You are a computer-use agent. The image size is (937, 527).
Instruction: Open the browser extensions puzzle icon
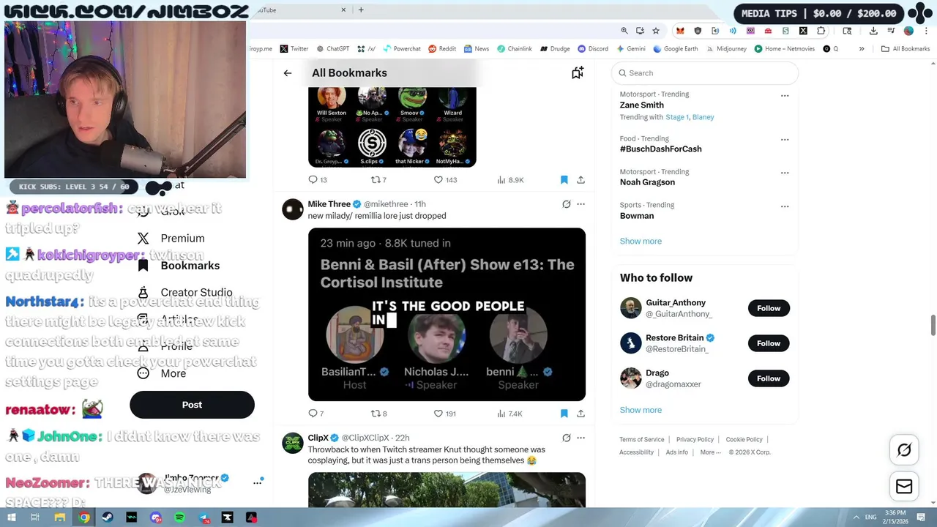tap(821, 31)
